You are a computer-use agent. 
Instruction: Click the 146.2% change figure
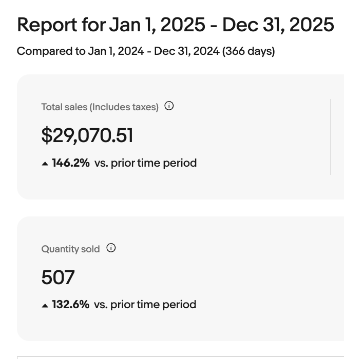click(x=71, y=163)
